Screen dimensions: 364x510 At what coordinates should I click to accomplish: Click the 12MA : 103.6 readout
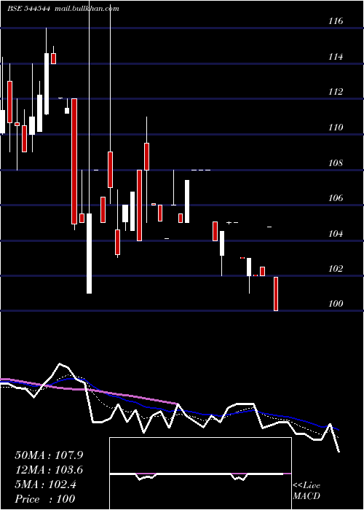[49, 470]
